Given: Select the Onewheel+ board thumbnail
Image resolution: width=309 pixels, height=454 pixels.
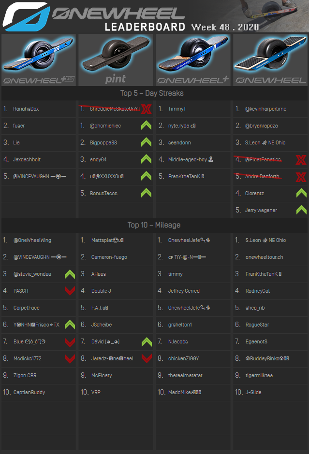Looking at the screenshot, I should (193, 59).
